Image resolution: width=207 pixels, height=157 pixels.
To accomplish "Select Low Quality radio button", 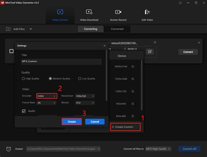I will [x=79, y=79].
